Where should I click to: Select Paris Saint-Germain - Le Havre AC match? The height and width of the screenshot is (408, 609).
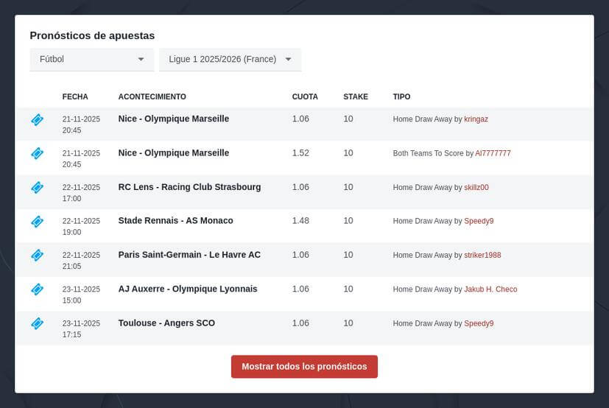[189, 255]
